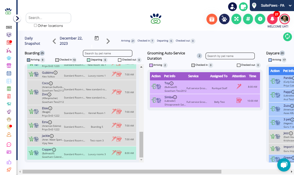
Task: Click the green clock icon
Action: coord(260,19)
